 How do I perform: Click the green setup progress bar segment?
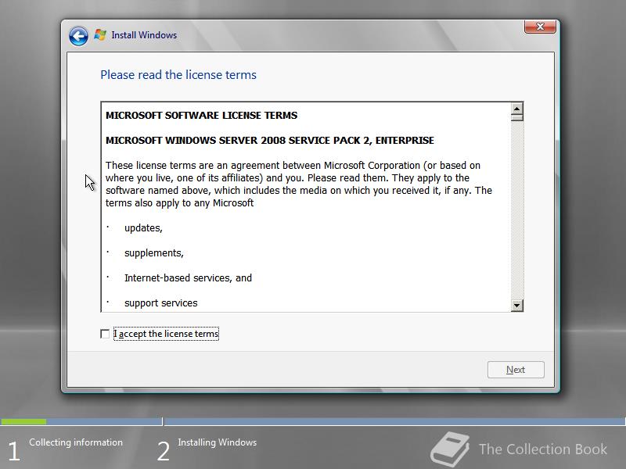coord(23,421)
